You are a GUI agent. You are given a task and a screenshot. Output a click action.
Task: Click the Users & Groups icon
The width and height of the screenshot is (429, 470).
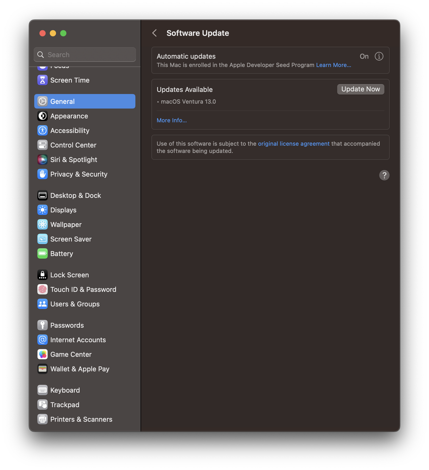(43, 304)
